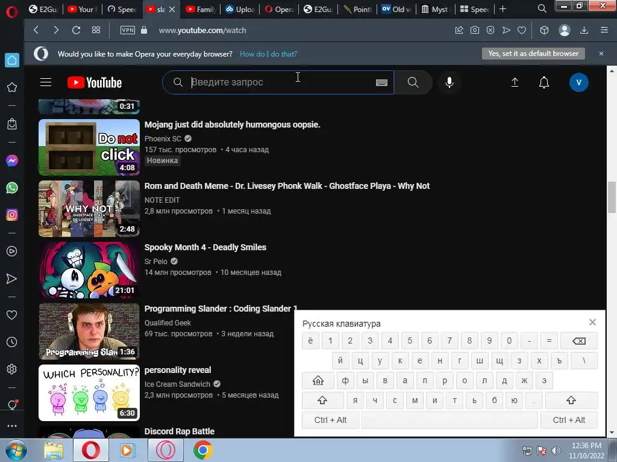The image size is (617, 462).
Task: Open the account avatar menu labeled V
Action: pyautogui.click(x=578, y=82)
